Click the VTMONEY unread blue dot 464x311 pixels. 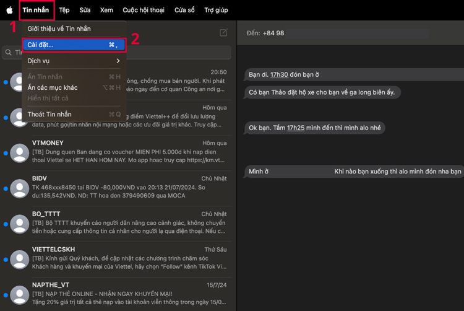pyautogui.click(x=6, y=153)
